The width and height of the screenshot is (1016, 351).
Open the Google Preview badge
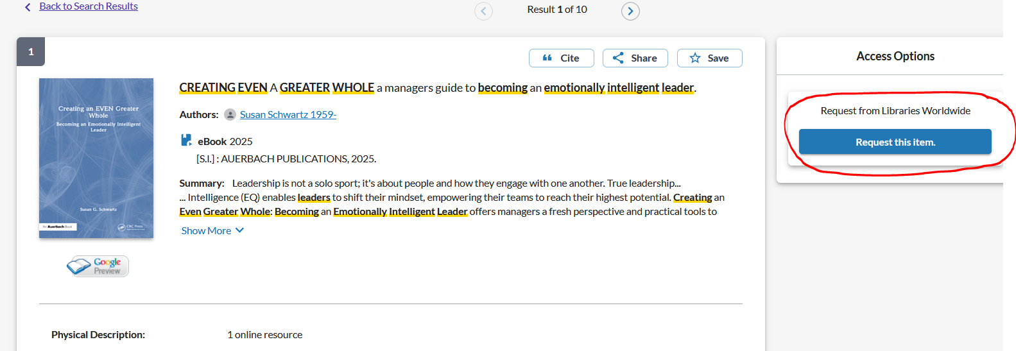pyautogui.click(x=98, y=266)
